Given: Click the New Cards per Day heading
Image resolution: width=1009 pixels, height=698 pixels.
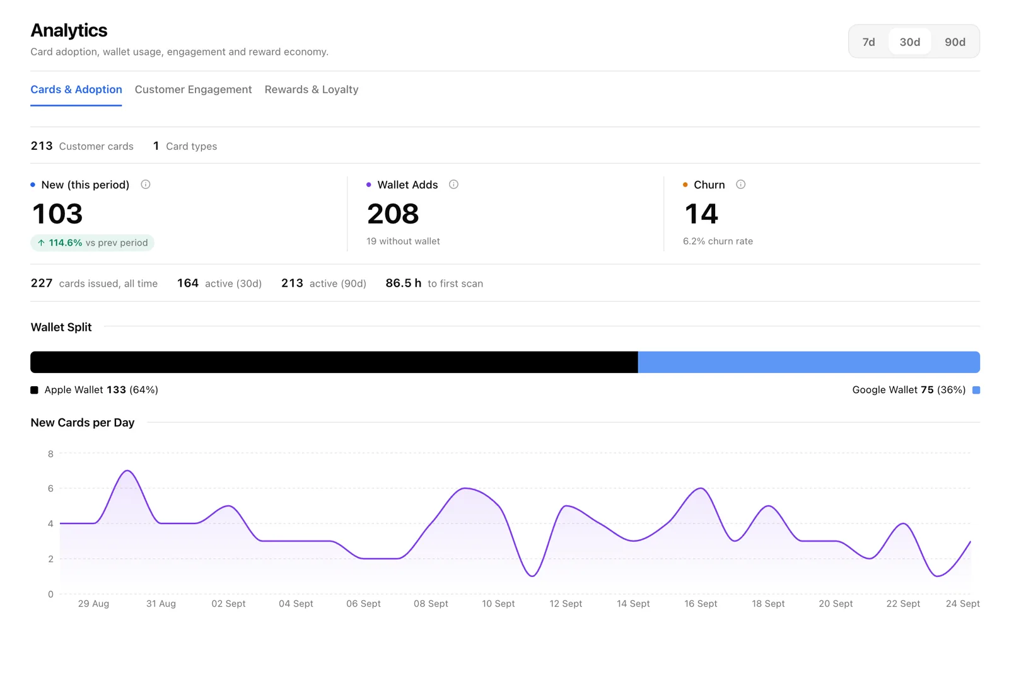Looking at the screenshot, I should 83,423.
